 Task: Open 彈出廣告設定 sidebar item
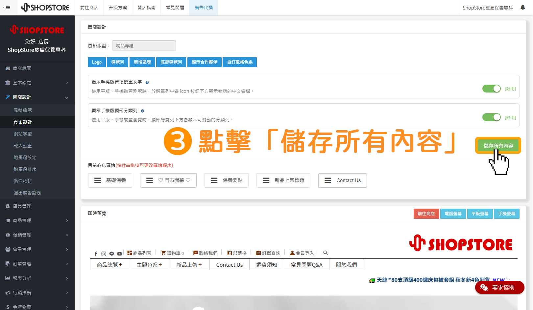[x=37, y=193]
